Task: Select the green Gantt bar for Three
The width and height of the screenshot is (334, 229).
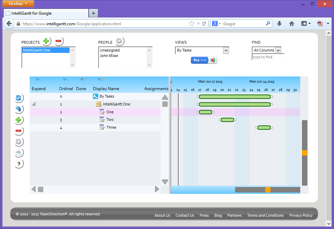Action: point(264,128)
